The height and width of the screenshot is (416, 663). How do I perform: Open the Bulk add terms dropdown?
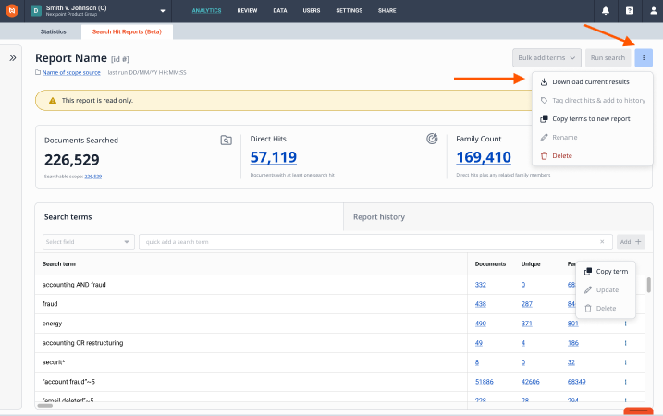546,58
